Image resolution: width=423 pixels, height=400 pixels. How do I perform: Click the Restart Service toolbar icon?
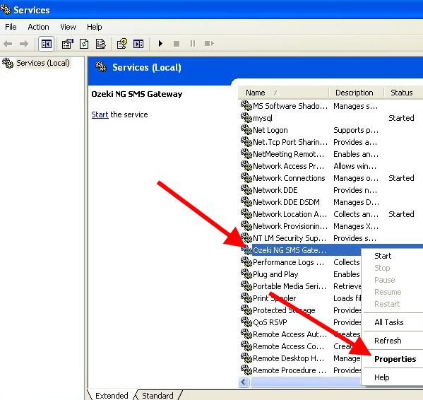[x=209, y=44]
